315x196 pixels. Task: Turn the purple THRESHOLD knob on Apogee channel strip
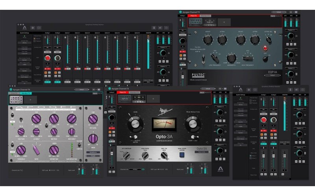(x=21, y=150)
